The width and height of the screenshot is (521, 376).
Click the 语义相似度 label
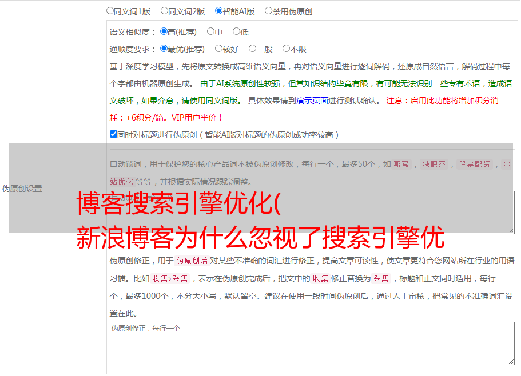coord(132,32)
